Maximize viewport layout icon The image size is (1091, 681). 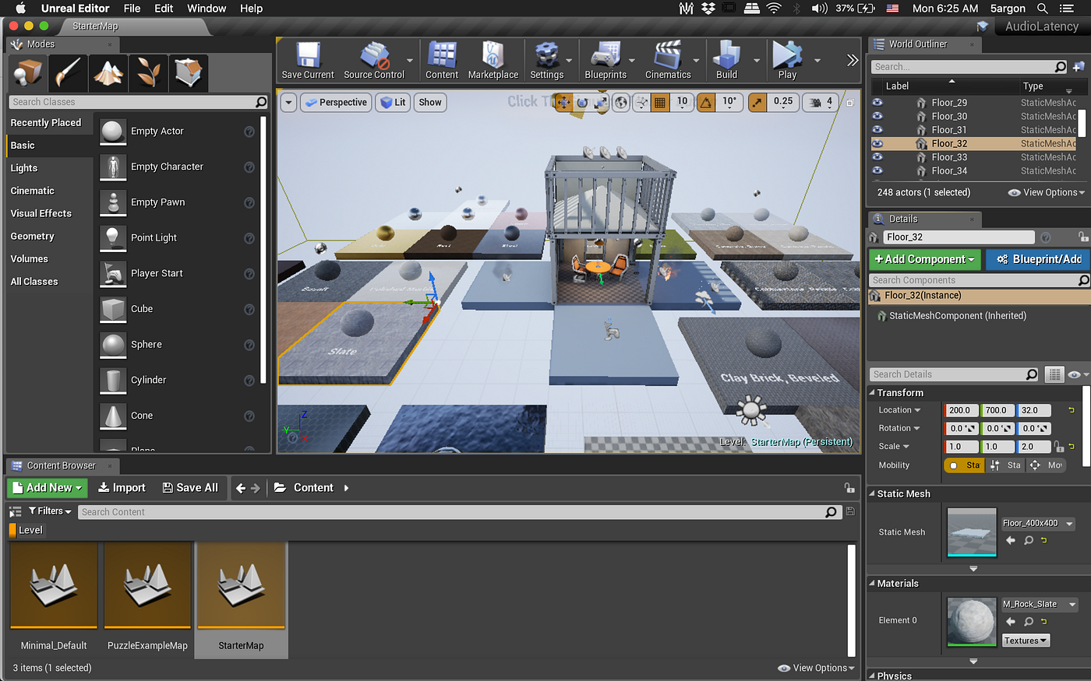[x=850, y=103]
